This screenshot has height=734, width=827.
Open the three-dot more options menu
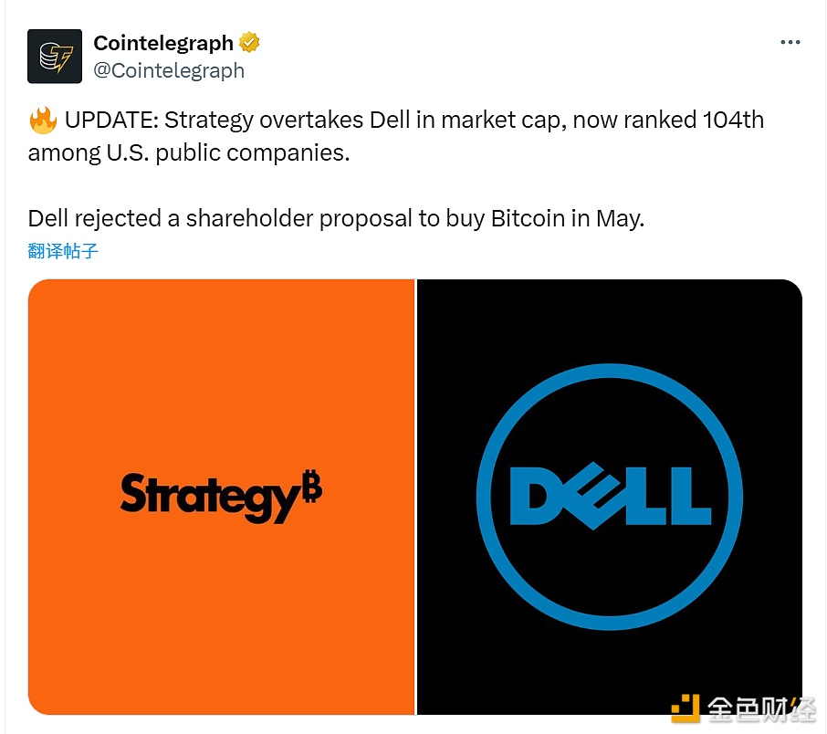[790, 43]
